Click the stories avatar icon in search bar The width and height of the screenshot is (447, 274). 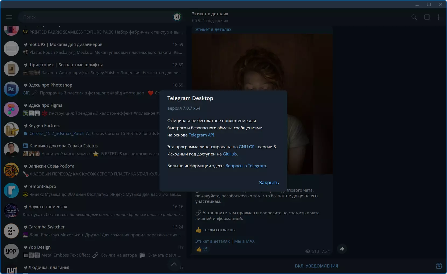pyautogui.click(x=177, y=17)
